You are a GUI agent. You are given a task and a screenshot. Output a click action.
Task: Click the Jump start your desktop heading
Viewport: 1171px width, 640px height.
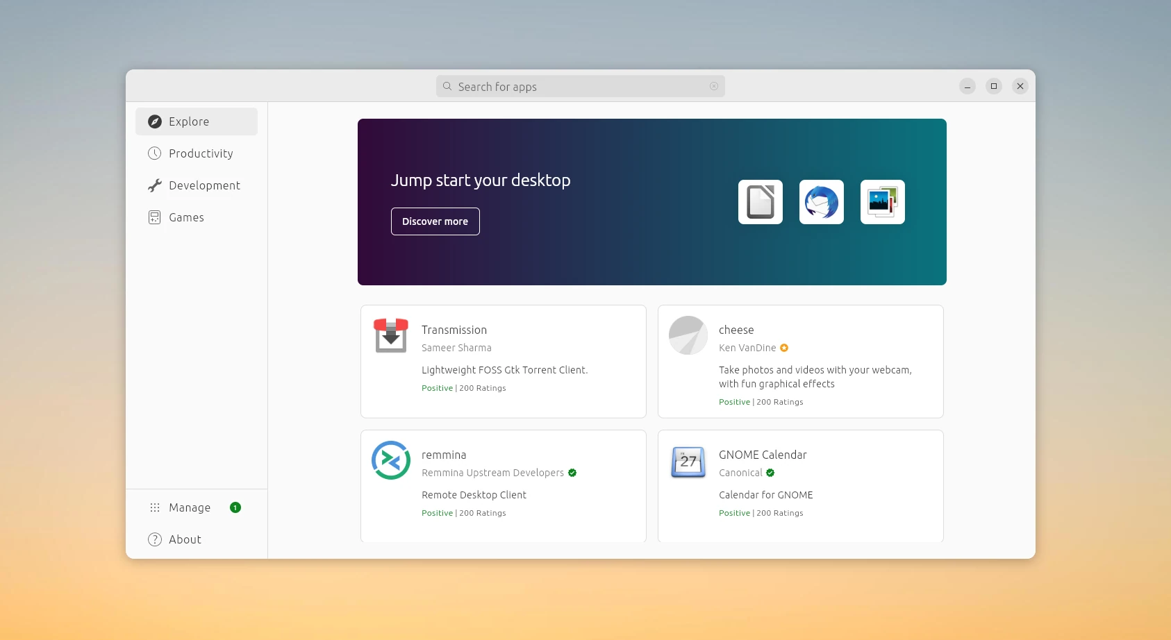point(481,180)
